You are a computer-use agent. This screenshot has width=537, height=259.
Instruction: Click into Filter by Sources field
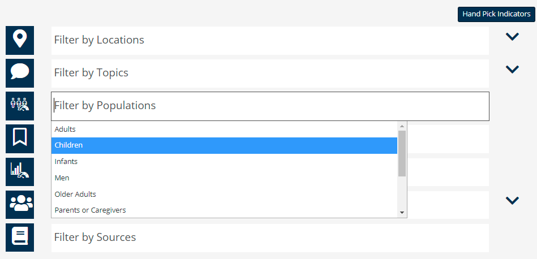[270, 238]
